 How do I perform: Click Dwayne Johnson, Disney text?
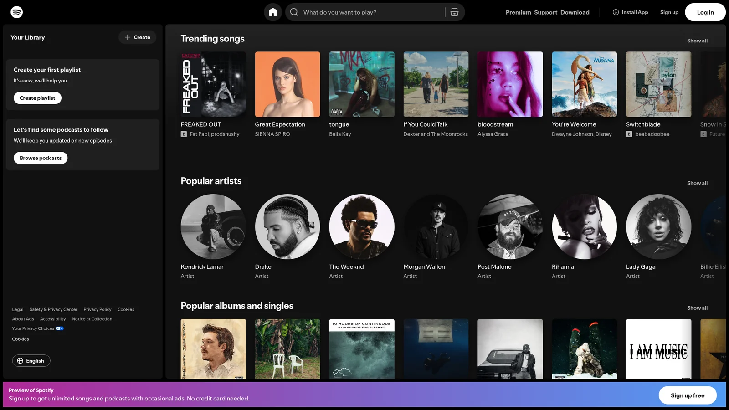[582, 134]
